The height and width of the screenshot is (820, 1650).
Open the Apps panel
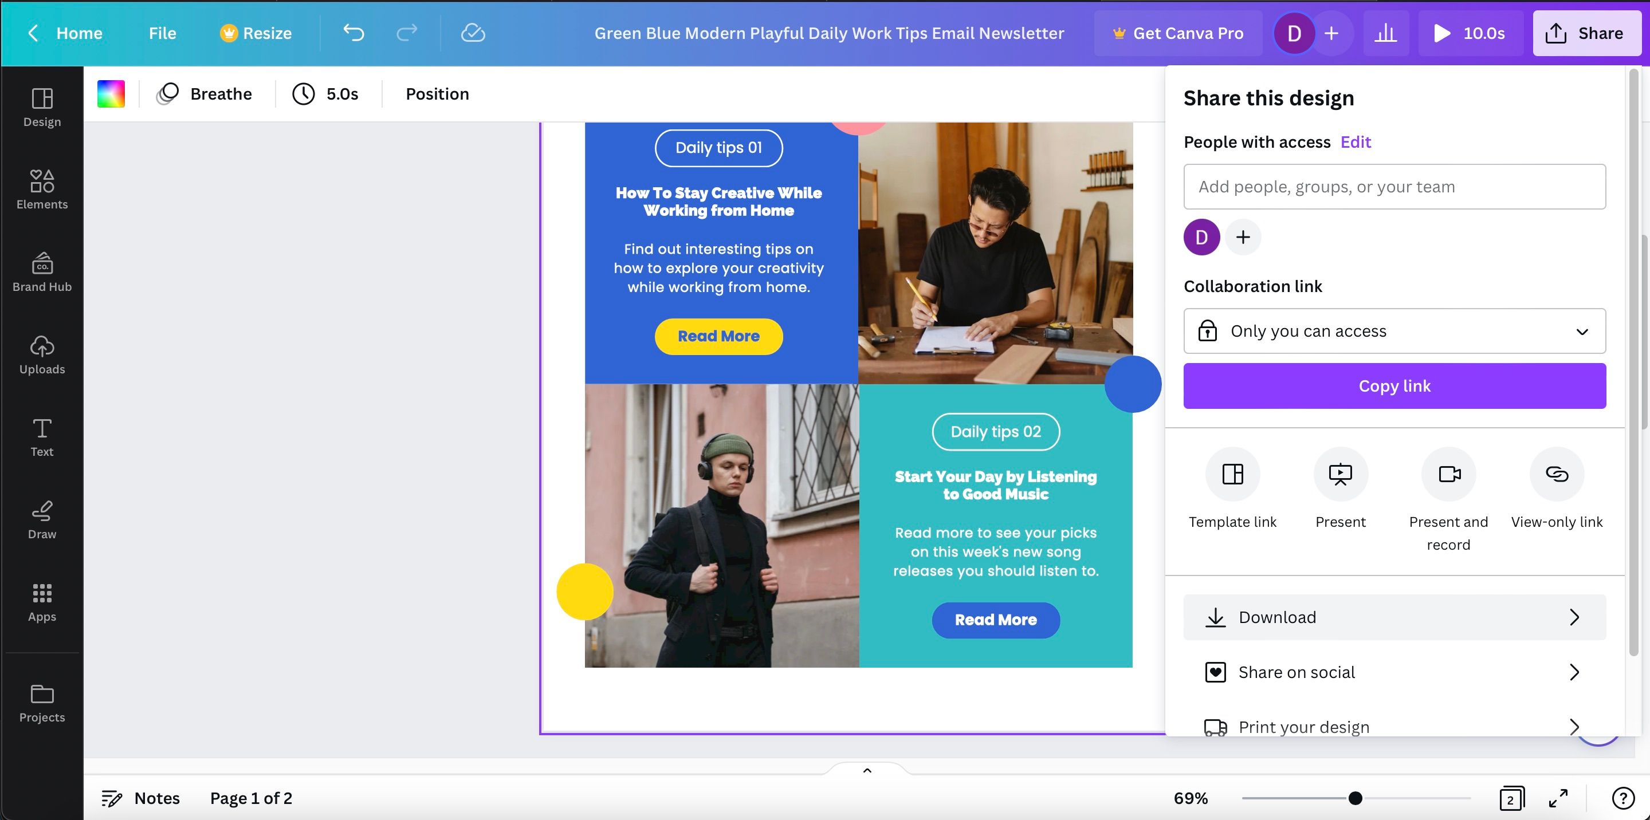coord(42,601)
